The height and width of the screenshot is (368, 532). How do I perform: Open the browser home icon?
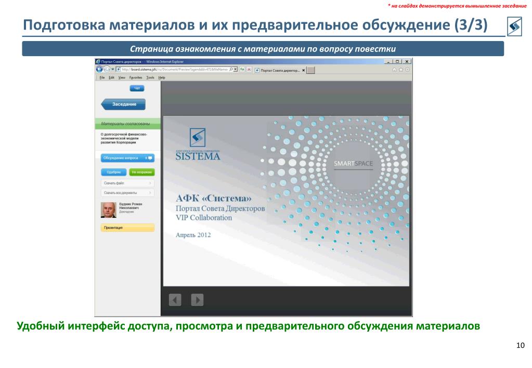coord(394,70)
